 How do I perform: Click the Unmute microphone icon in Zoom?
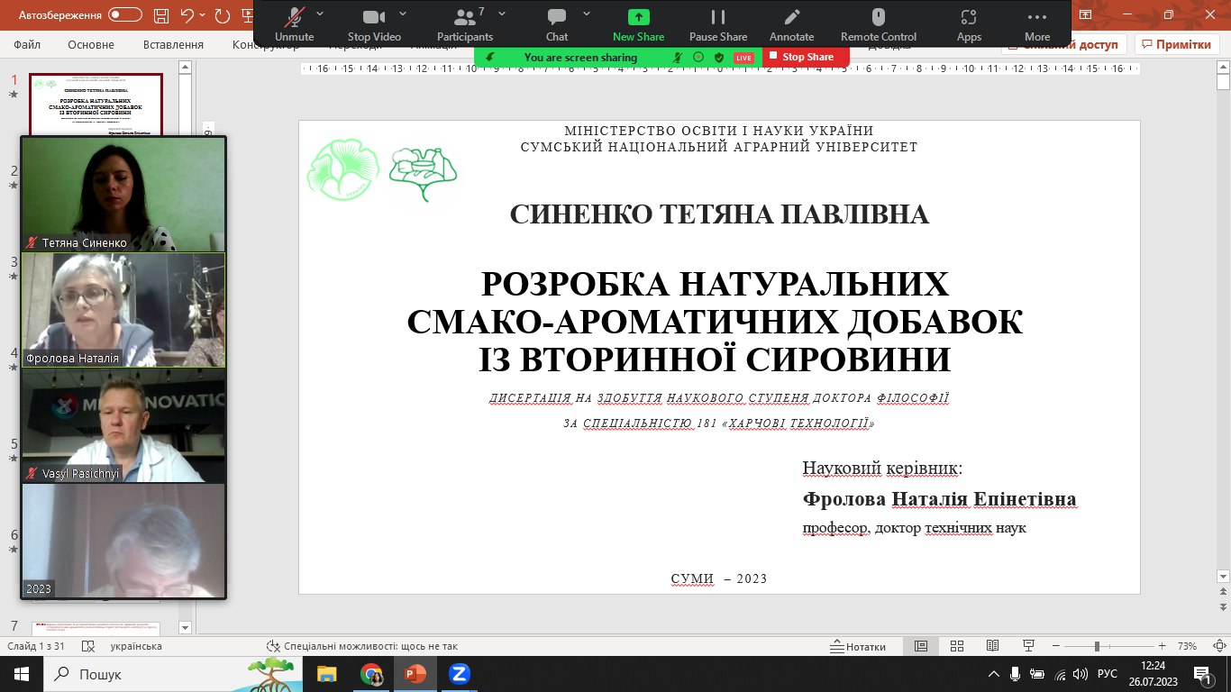click(x=295, y=18)
